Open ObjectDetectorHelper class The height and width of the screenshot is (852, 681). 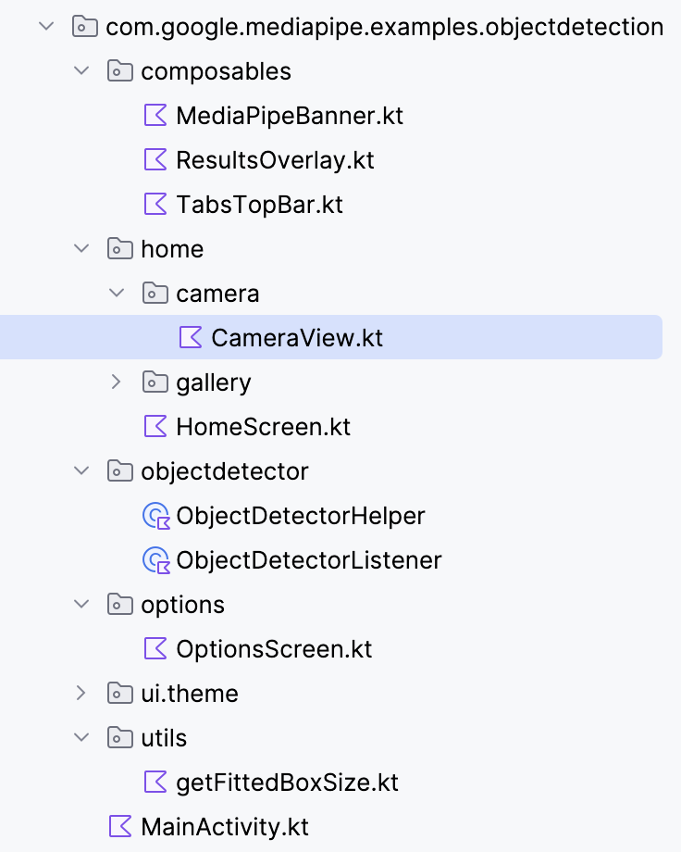click(x=301, y=517)
